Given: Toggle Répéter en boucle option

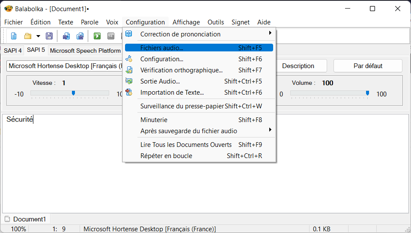Looking at the screenshot, I should point(166,156).
